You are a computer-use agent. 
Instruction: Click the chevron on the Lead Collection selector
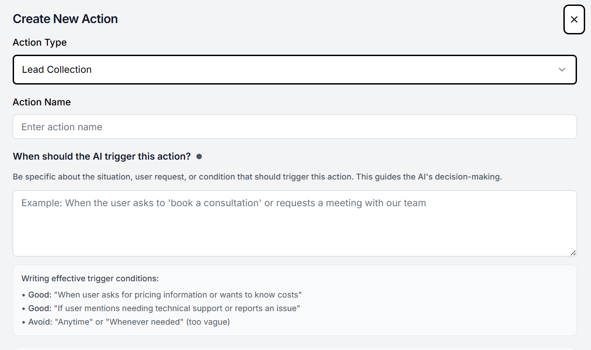click(562, 70)
